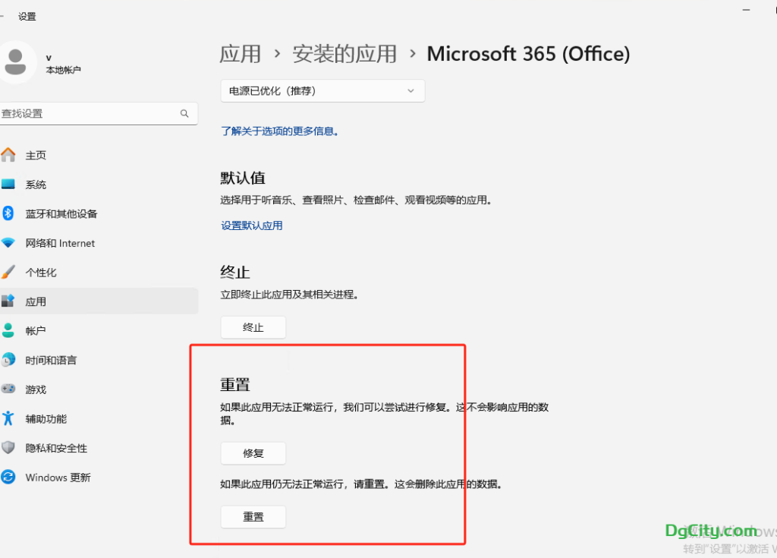The image size is (777, 558).
Task: Click the dropdown chevron arrow
Action: point(411,91)
